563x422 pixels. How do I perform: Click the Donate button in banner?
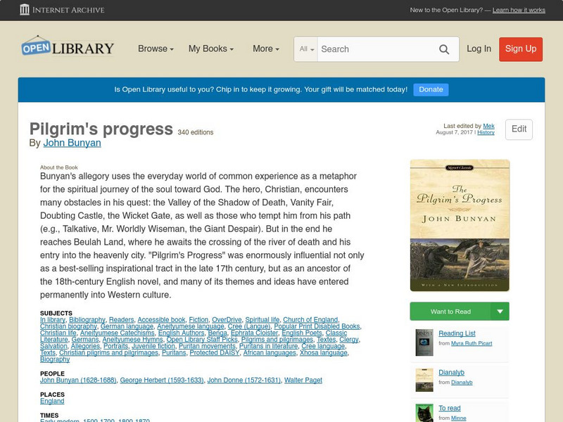(431, 89)
